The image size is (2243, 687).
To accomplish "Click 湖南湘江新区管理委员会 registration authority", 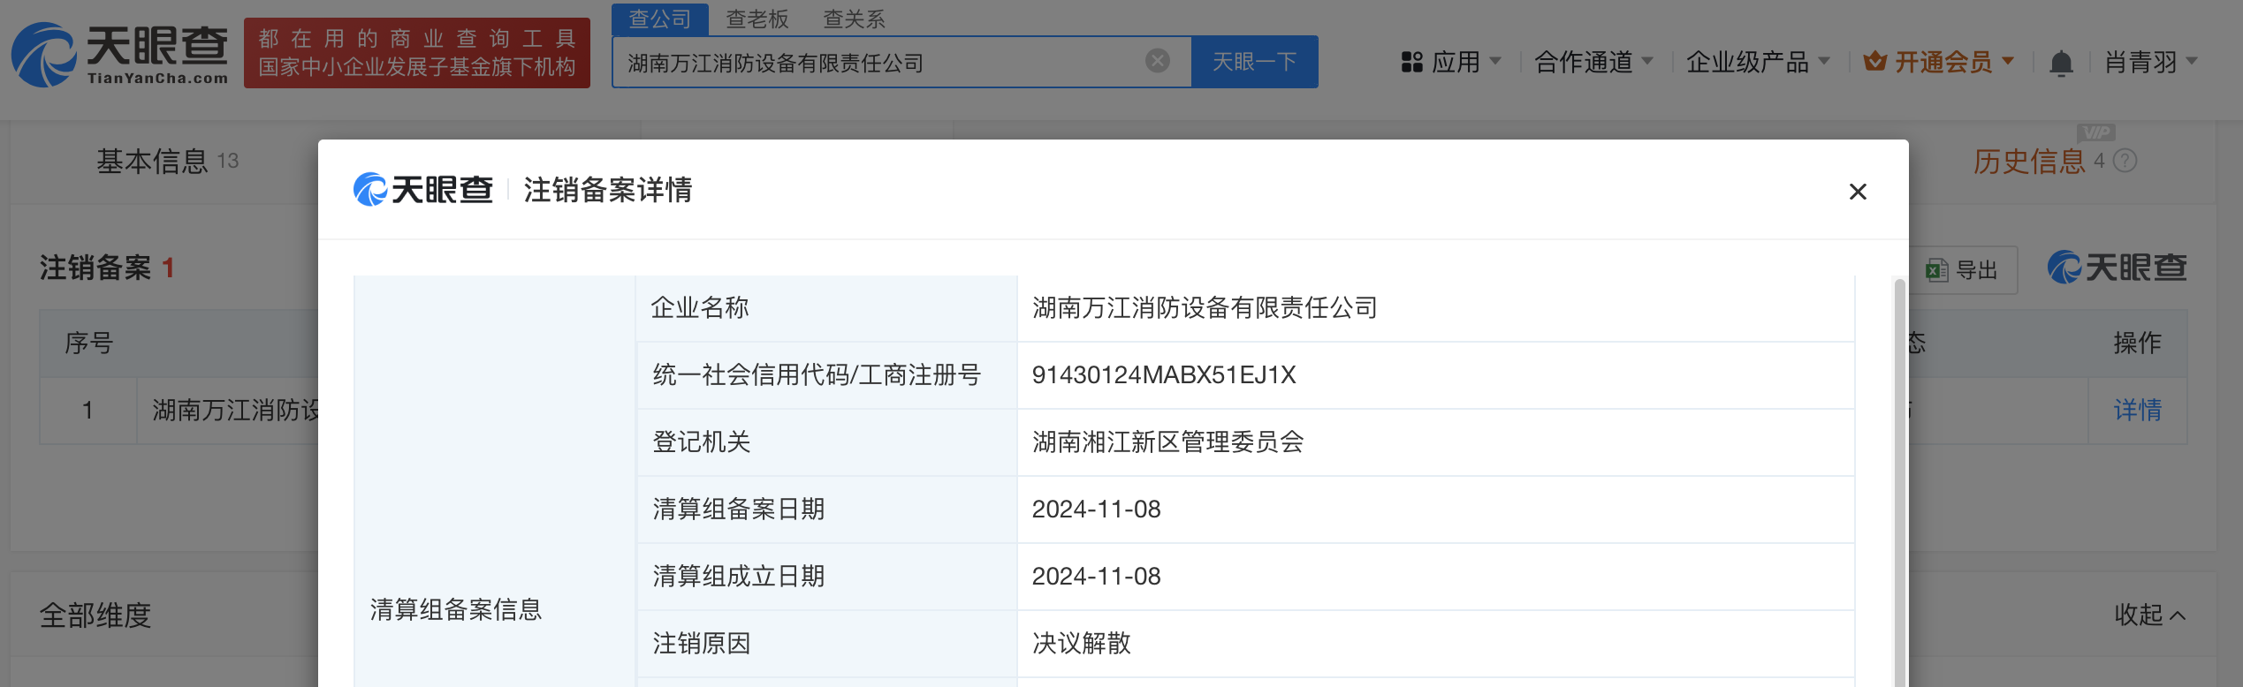I will (1167, 442).
